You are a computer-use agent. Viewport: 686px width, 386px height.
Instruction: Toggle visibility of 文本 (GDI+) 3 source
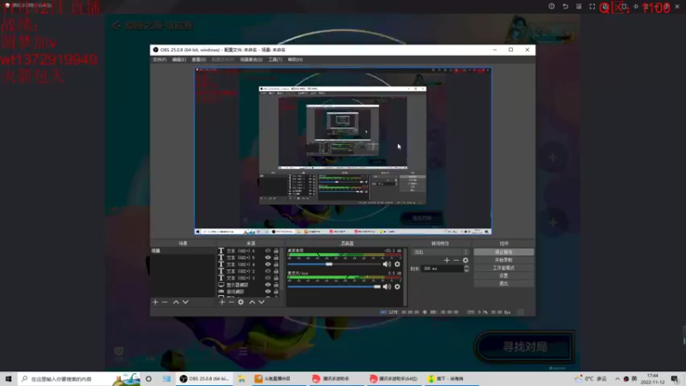[x=268, y=278]
